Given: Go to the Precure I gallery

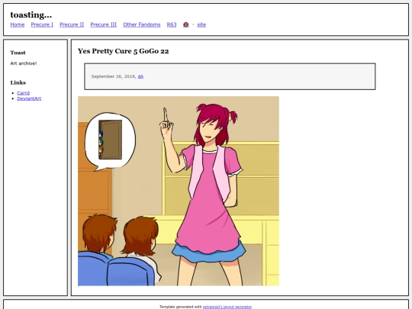Looking at the screenshot, I should [42, 24].
